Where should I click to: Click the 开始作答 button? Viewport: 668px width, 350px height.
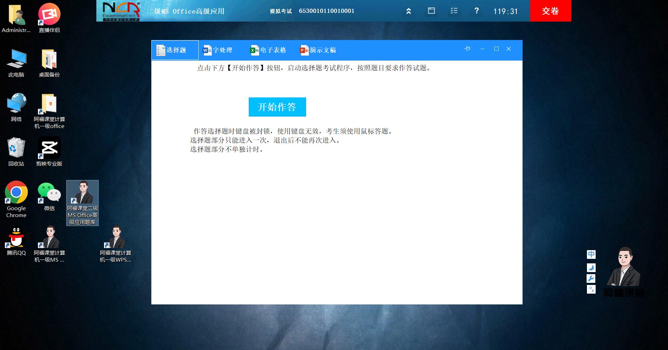point(277,107)
